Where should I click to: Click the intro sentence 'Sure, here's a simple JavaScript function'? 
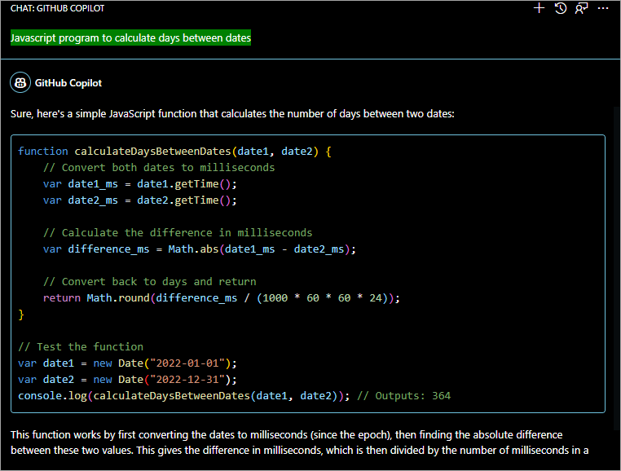(232, 114)
